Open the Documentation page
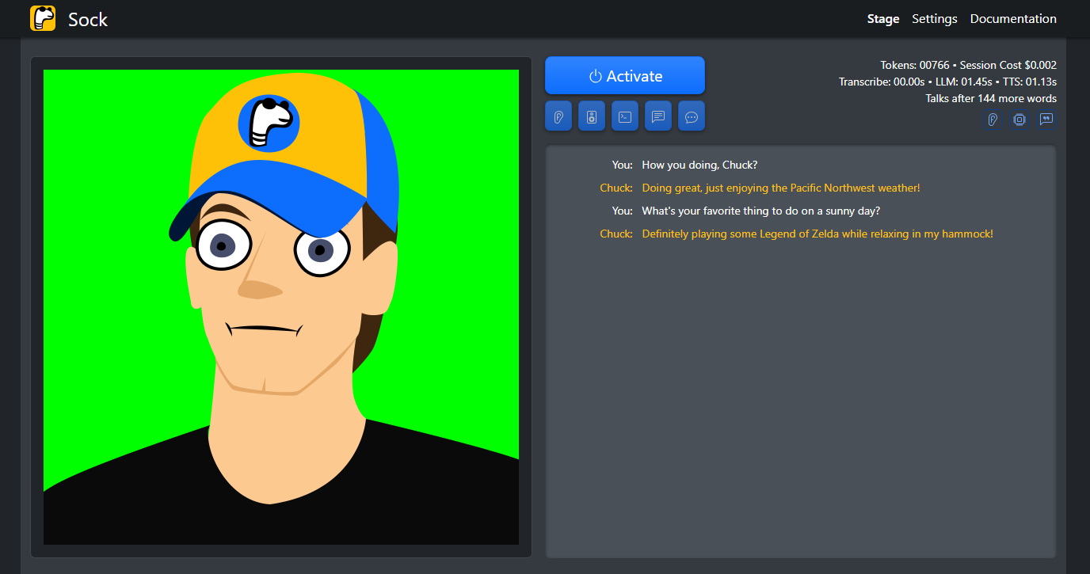The width and height of the screenshot is (1090, 574). [1013, 19]
